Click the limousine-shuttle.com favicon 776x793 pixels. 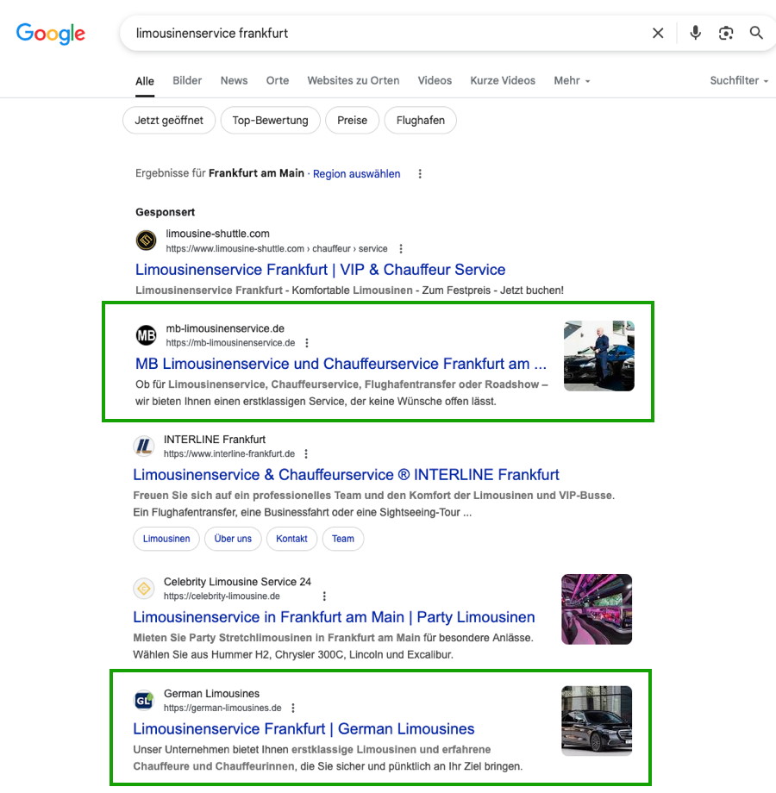tap(147, 240)
